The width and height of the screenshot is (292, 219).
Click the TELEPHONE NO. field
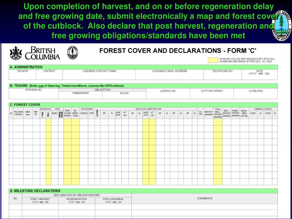(x=222, y=75)
